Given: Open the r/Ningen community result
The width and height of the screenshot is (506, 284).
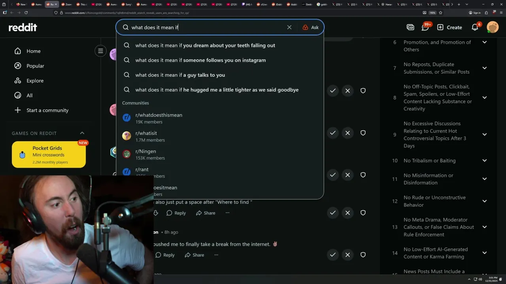Looking at the screenshot, I should tap(220, 154).
